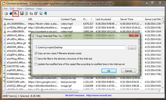
Task: Click the VLC cone icon of oh=a388429939 row
Action: tap(5, 31)
